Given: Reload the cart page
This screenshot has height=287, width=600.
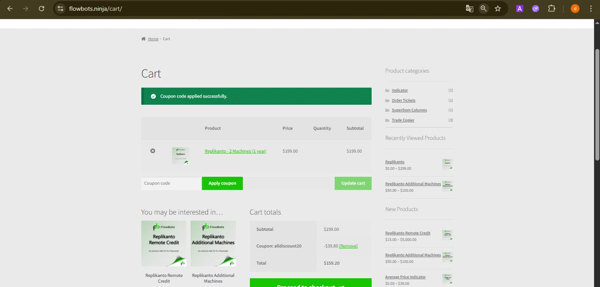Looking at the screenshot, I should coord(42,8).
